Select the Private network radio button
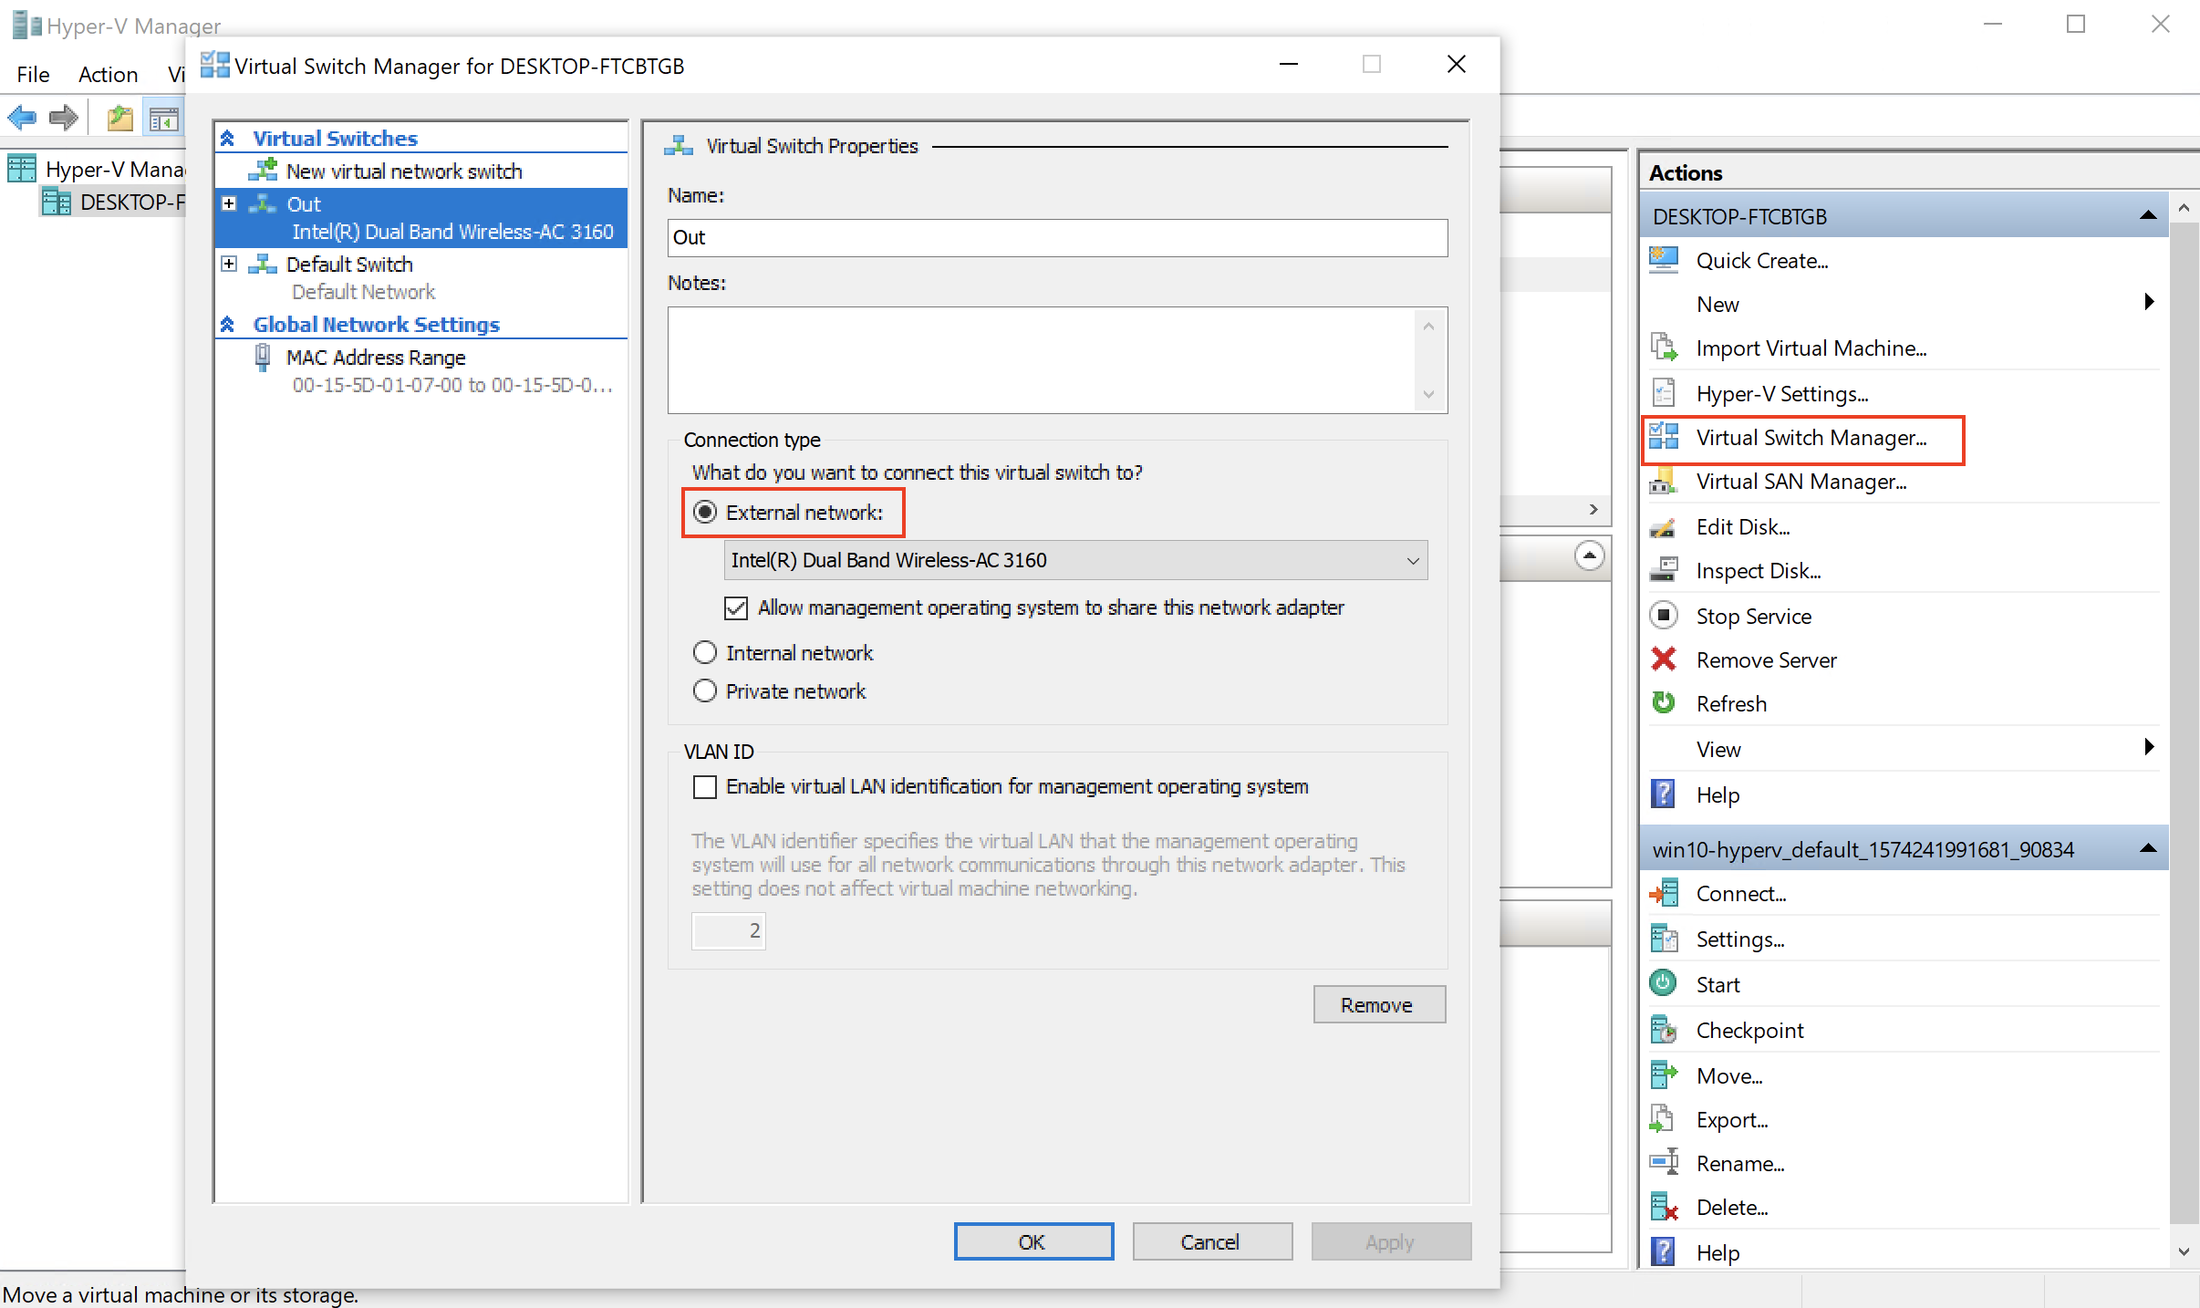This screenshot has height=1308, width=2200. point(704,691)
